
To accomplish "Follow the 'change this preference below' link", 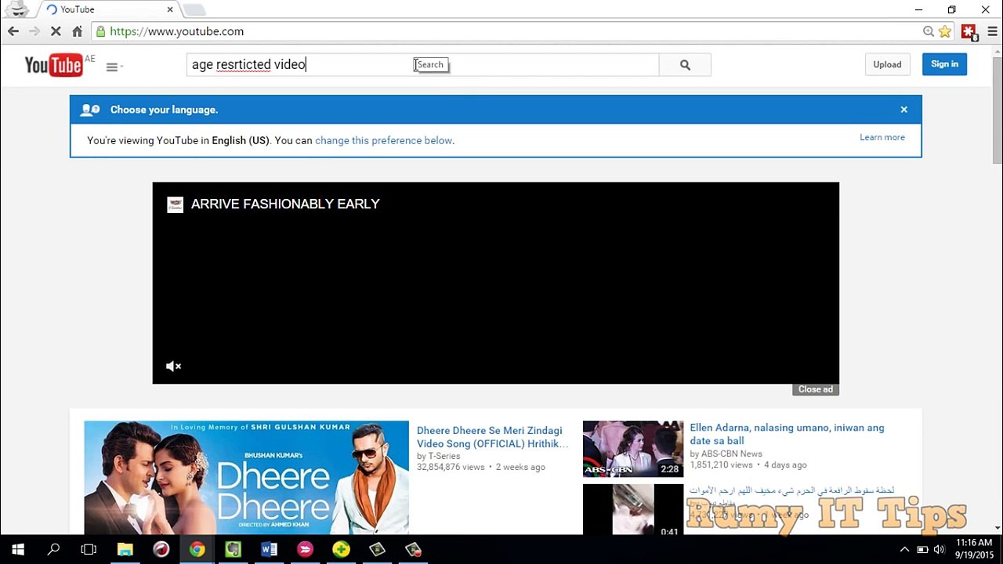I will pos(383,140).
